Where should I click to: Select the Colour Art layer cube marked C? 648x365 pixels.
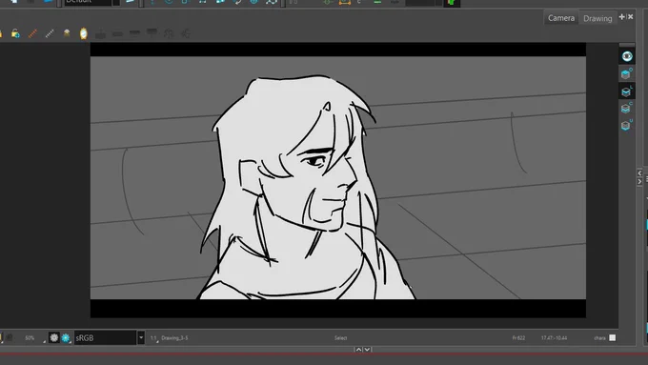point(626,109)
